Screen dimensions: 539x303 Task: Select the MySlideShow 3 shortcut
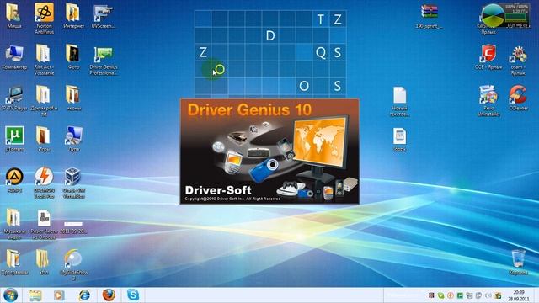point(73,264)
